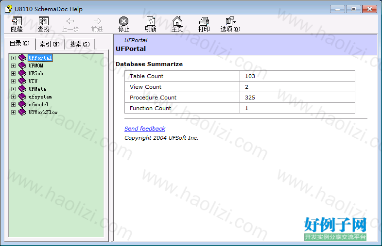The height and width of the screenshot is (246, 382).
Task: Select the UTU tree item label
Action: click(33, 81)
